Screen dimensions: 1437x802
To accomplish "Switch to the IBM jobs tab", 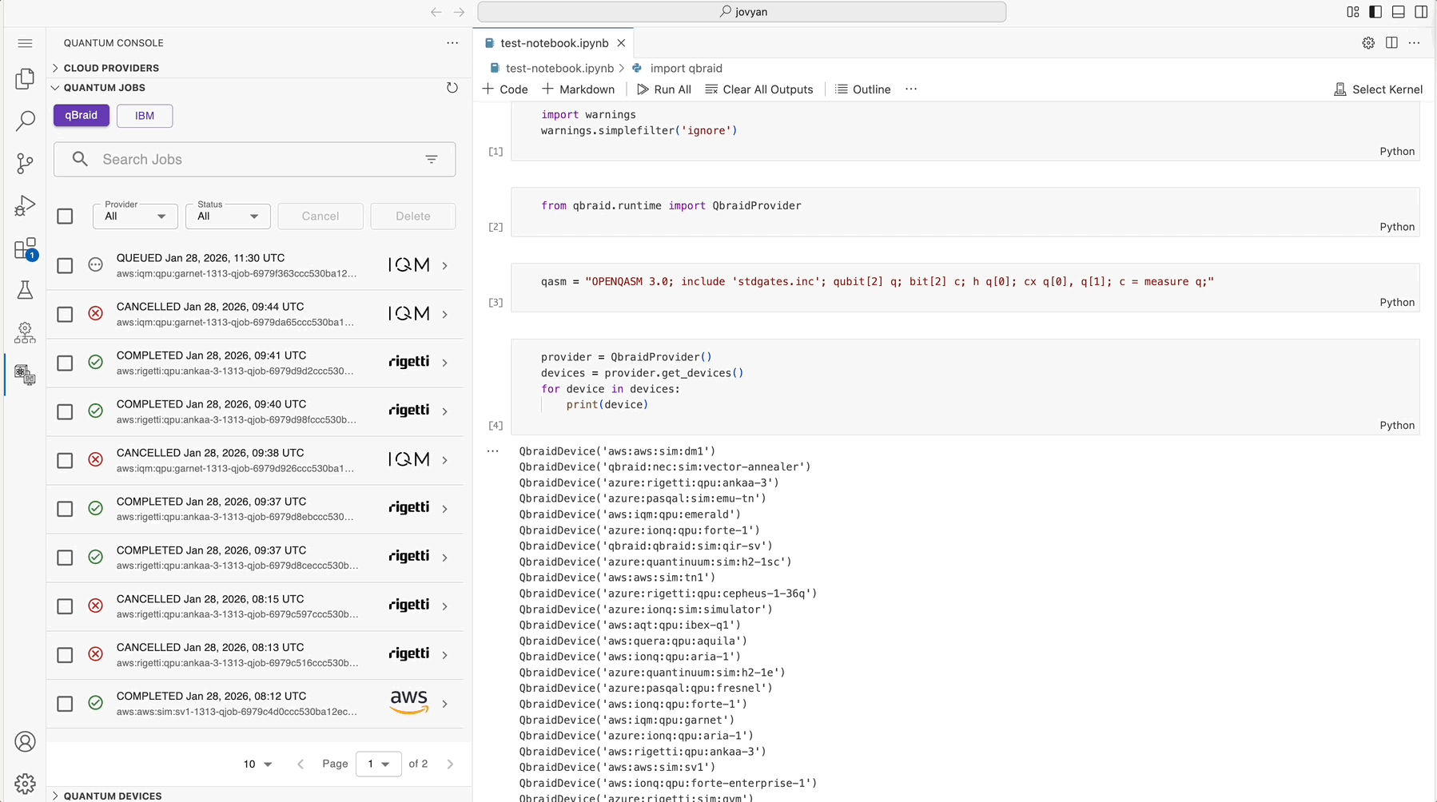I will 145,116.
